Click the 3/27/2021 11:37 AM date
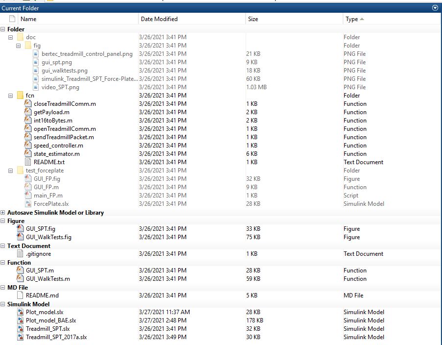The height and width of the screenshot is (345, 442). 164,312
